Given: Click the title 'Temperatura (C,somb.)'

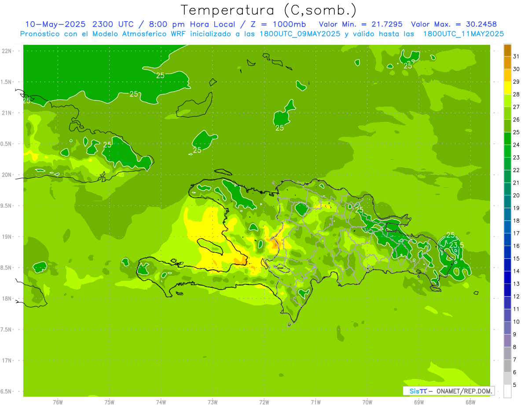Looking at the screenshot, I should (x=269, y=10).
